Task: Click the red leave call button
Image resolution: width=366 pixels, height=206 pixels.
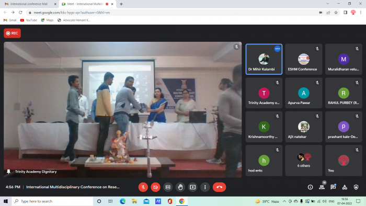Action: [219, 187]
